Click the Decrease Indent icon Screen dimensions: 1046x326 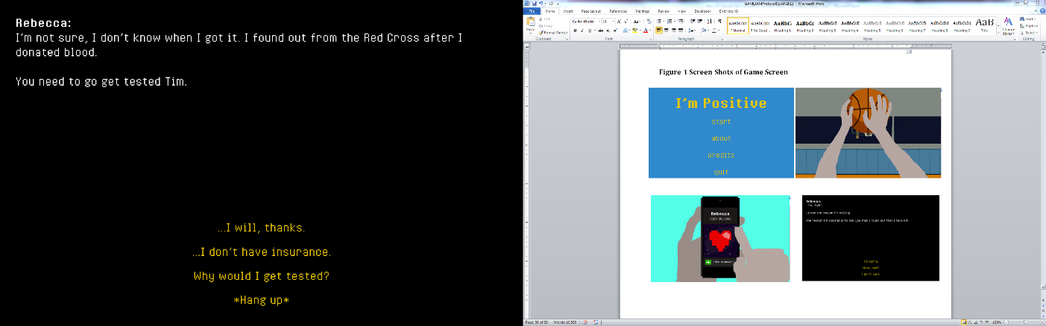click(693, 22)
